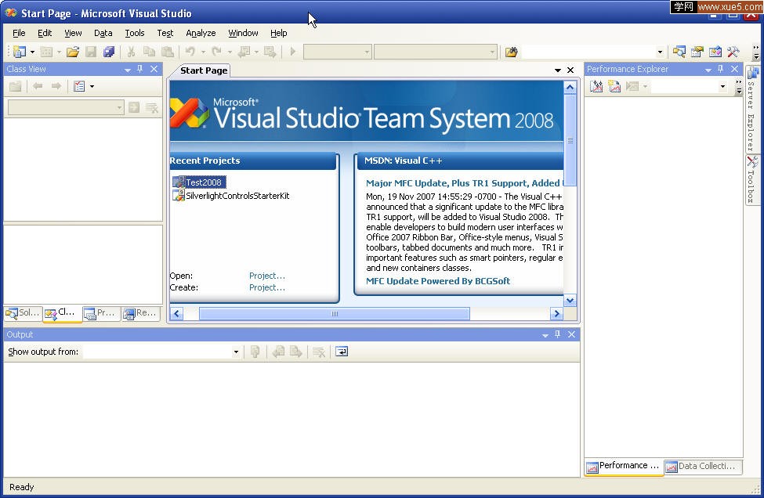This screenshot has height=498, width=764.
Task: Click the Paste clipboard icon
Action: click(x=168, y=52)
